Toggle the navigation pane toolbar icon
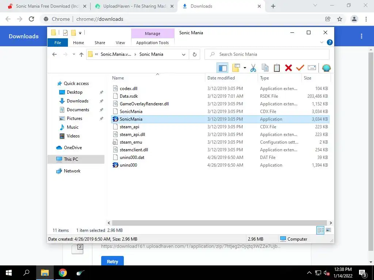 [x=222, y=68]
